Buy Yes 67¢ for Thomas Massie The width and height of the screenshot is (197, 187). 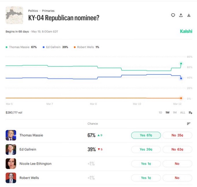[x=146, y=135]
